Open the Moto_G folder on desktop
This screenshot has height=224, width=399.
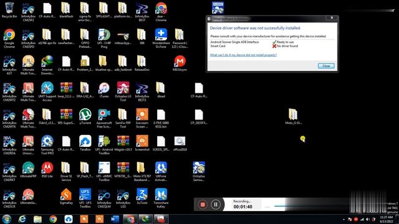(x=293, y=117)
